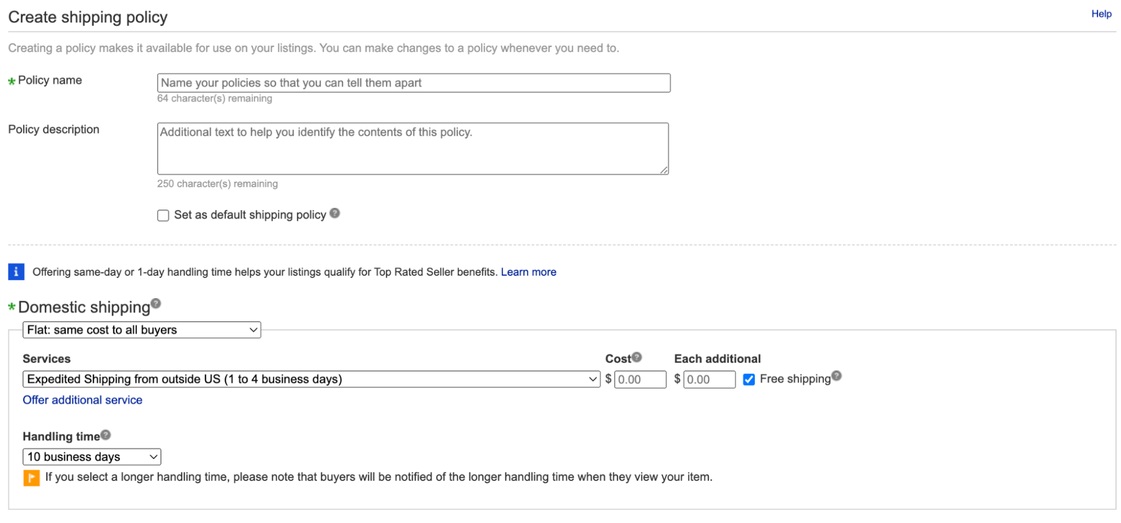Click the Cost help question mark icon

[x=636, y=357]
